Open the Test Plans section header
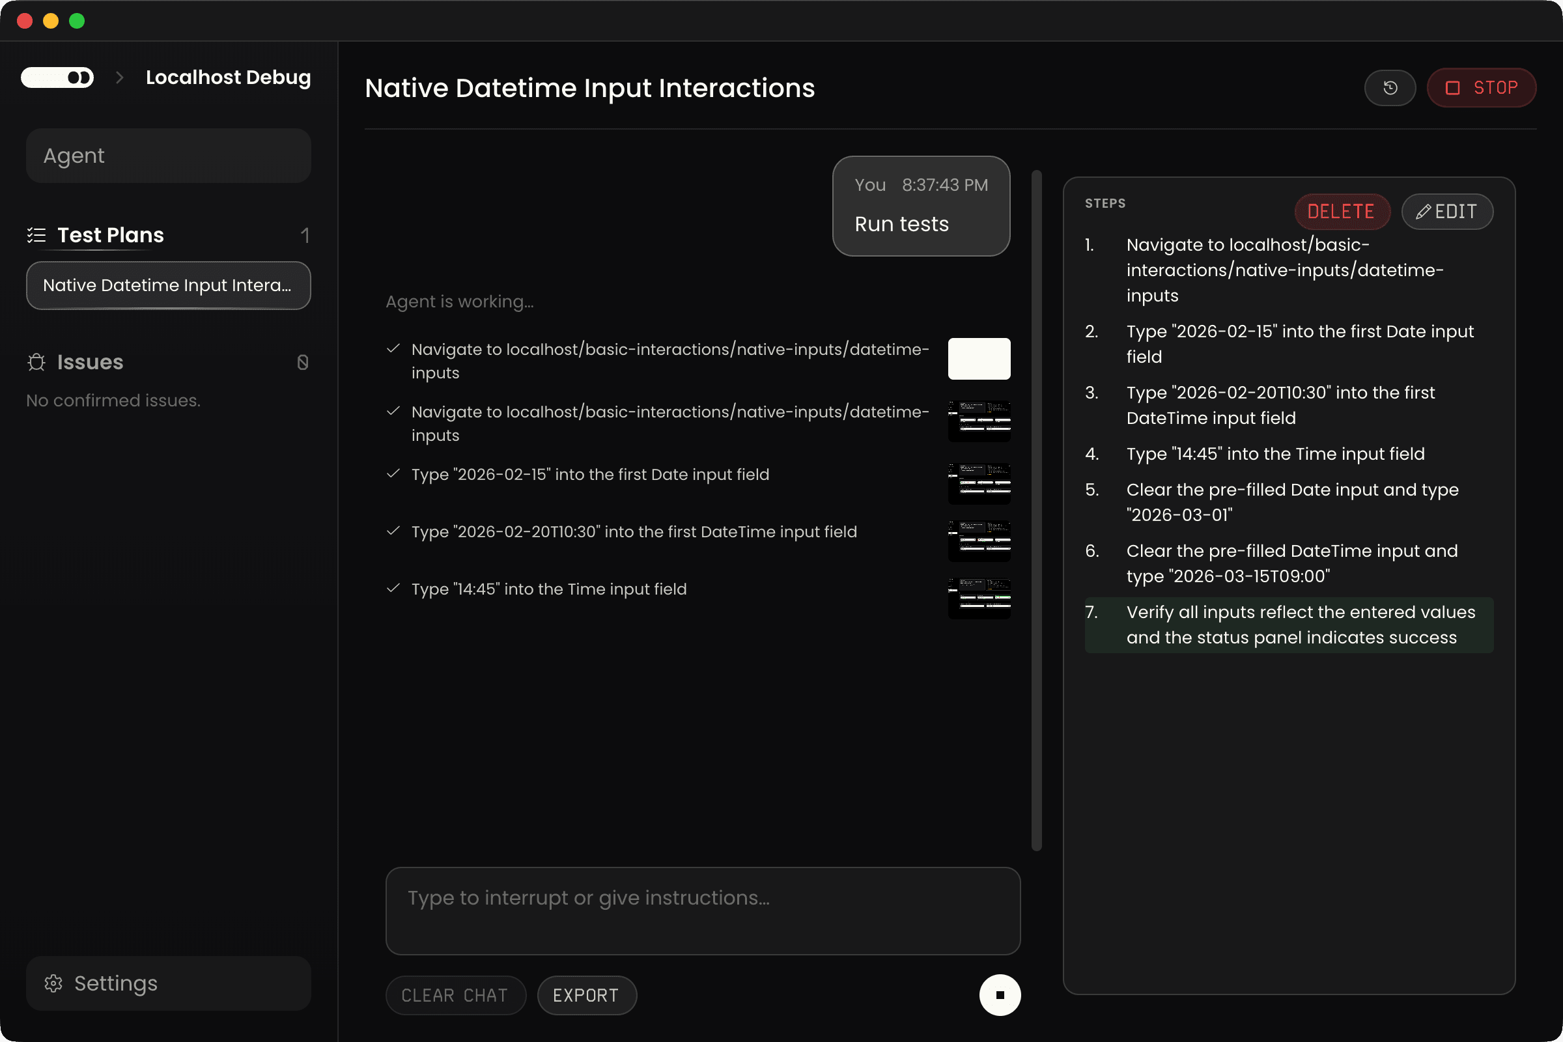Viewport: 1563px width, 1042px height. [110, 234]
